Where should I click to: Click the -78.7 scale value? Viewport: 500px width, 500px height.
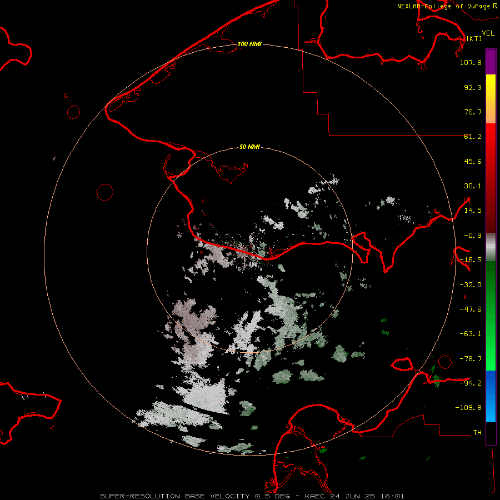(x=471, y=359)
